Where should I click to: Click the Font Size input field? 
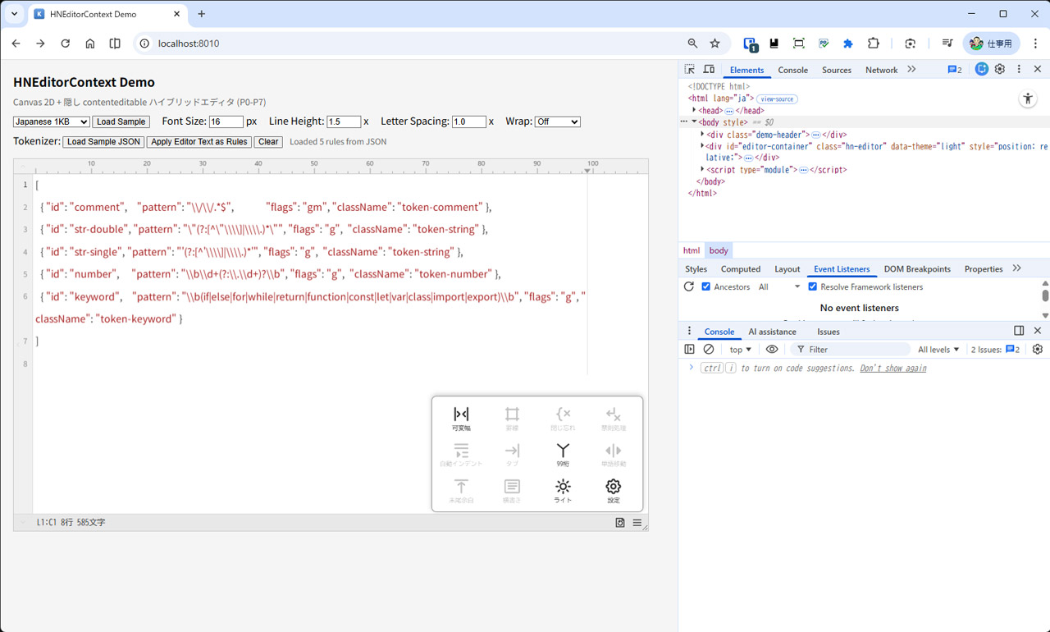226,121
